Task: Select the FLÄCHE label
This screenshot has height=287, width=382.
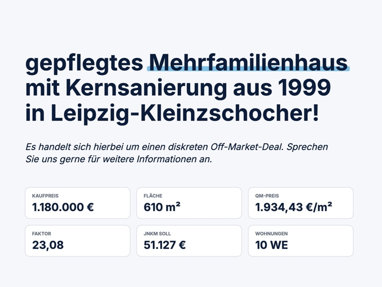Action: (x=153, y=196)
